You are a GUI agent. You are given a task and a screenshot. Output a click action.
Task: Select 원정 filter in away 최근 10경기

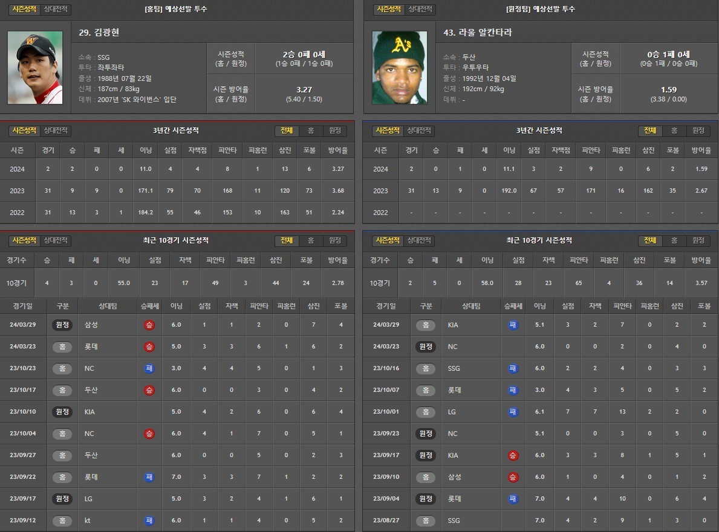click(x=698, y=241)
